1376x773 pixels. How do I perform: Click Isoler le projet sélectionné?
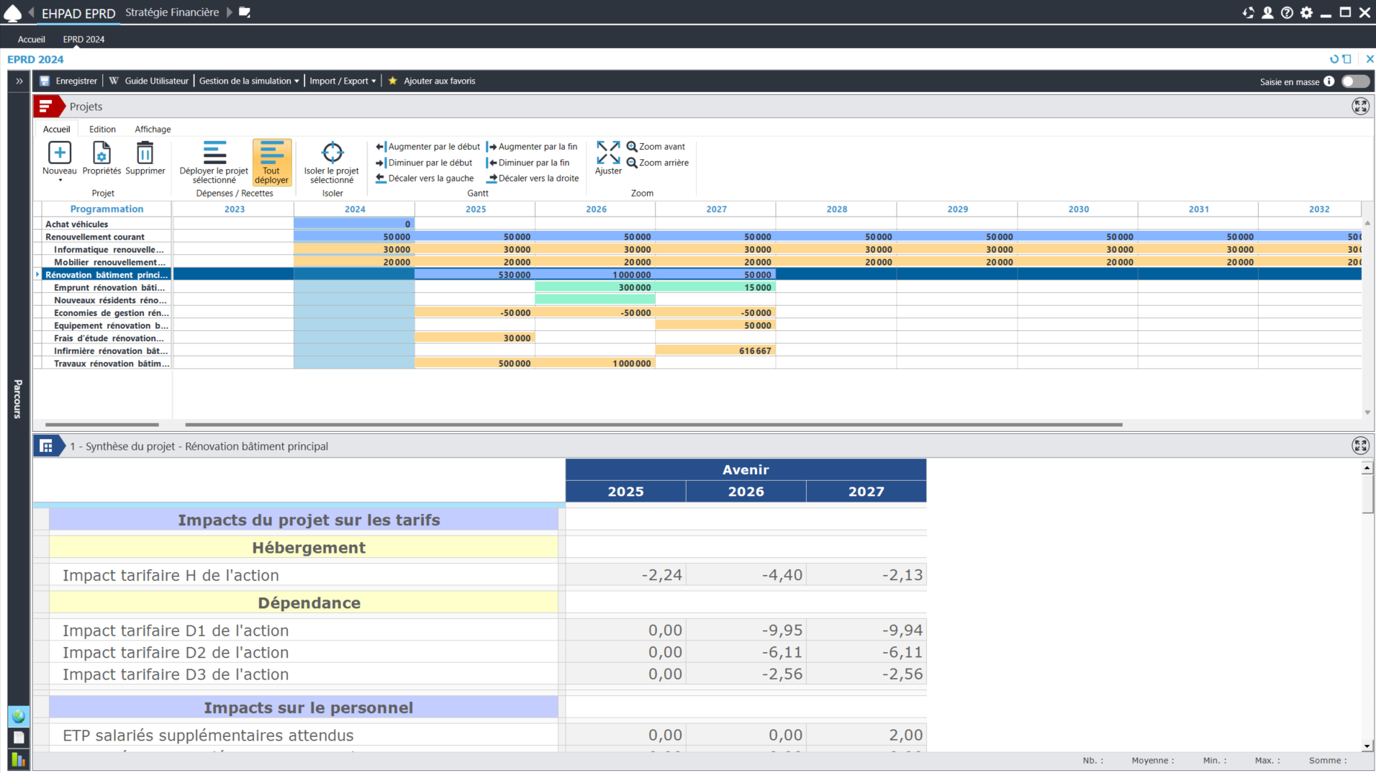[332, 162]
